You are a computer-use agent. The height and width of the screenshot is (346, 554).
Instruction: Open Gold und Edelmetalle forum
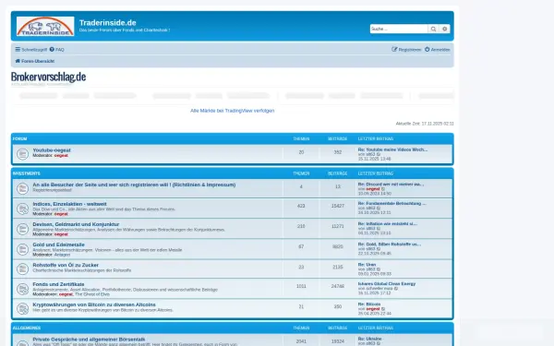[x=59, y=245]
